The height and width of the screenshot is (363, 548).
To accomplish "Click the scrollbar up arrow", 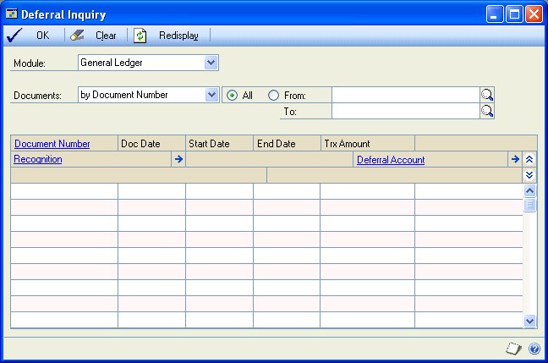I will point(530,190).
